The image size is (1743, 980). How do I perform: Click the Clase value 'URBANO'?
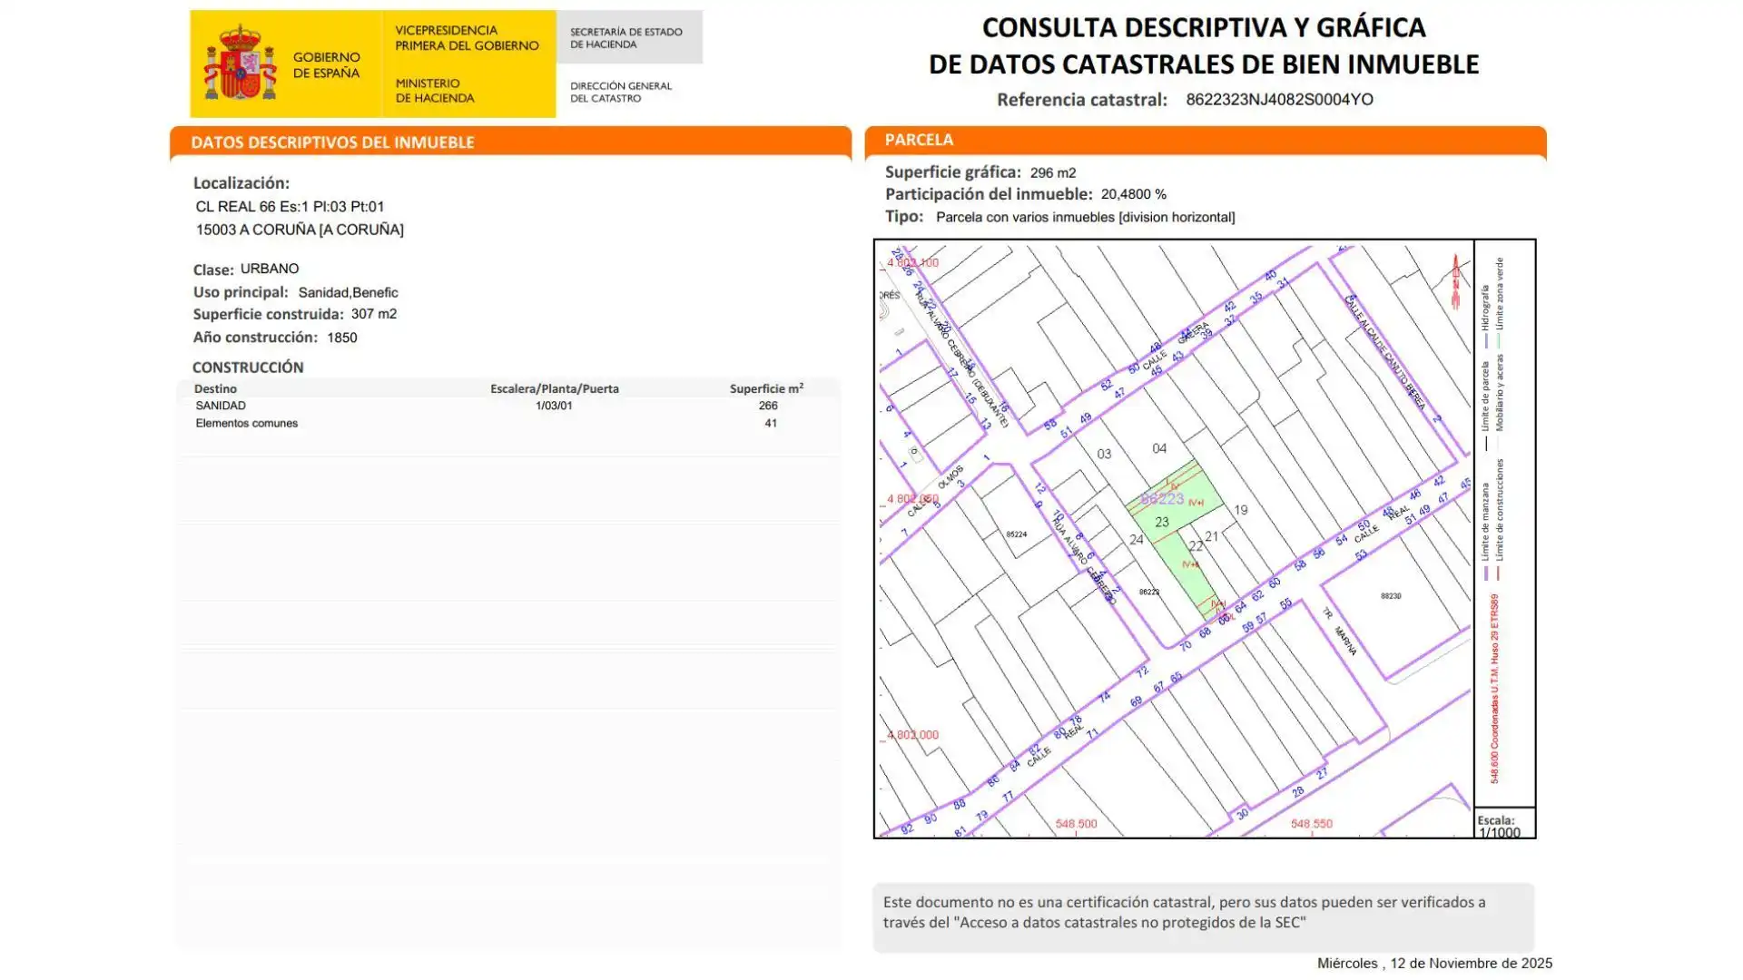tap(270, 269)
